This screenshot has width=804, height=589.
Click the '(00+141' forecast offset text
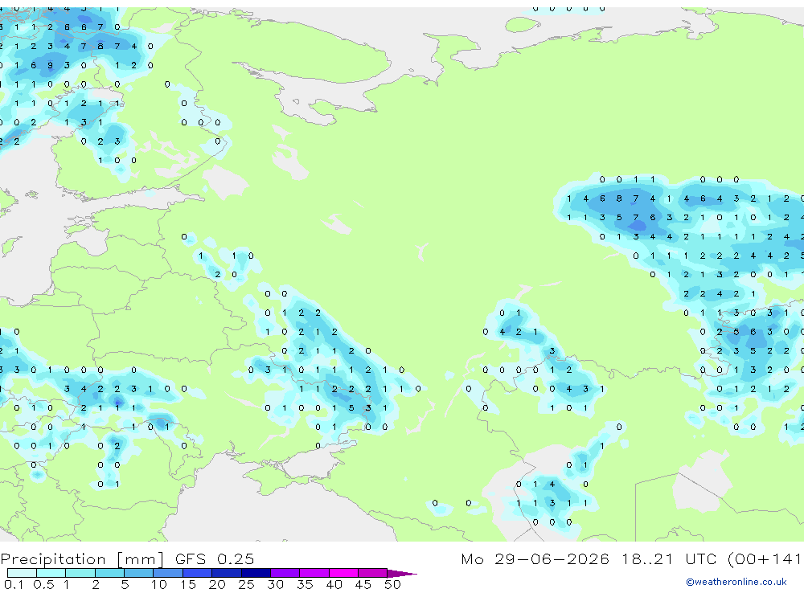765,558
